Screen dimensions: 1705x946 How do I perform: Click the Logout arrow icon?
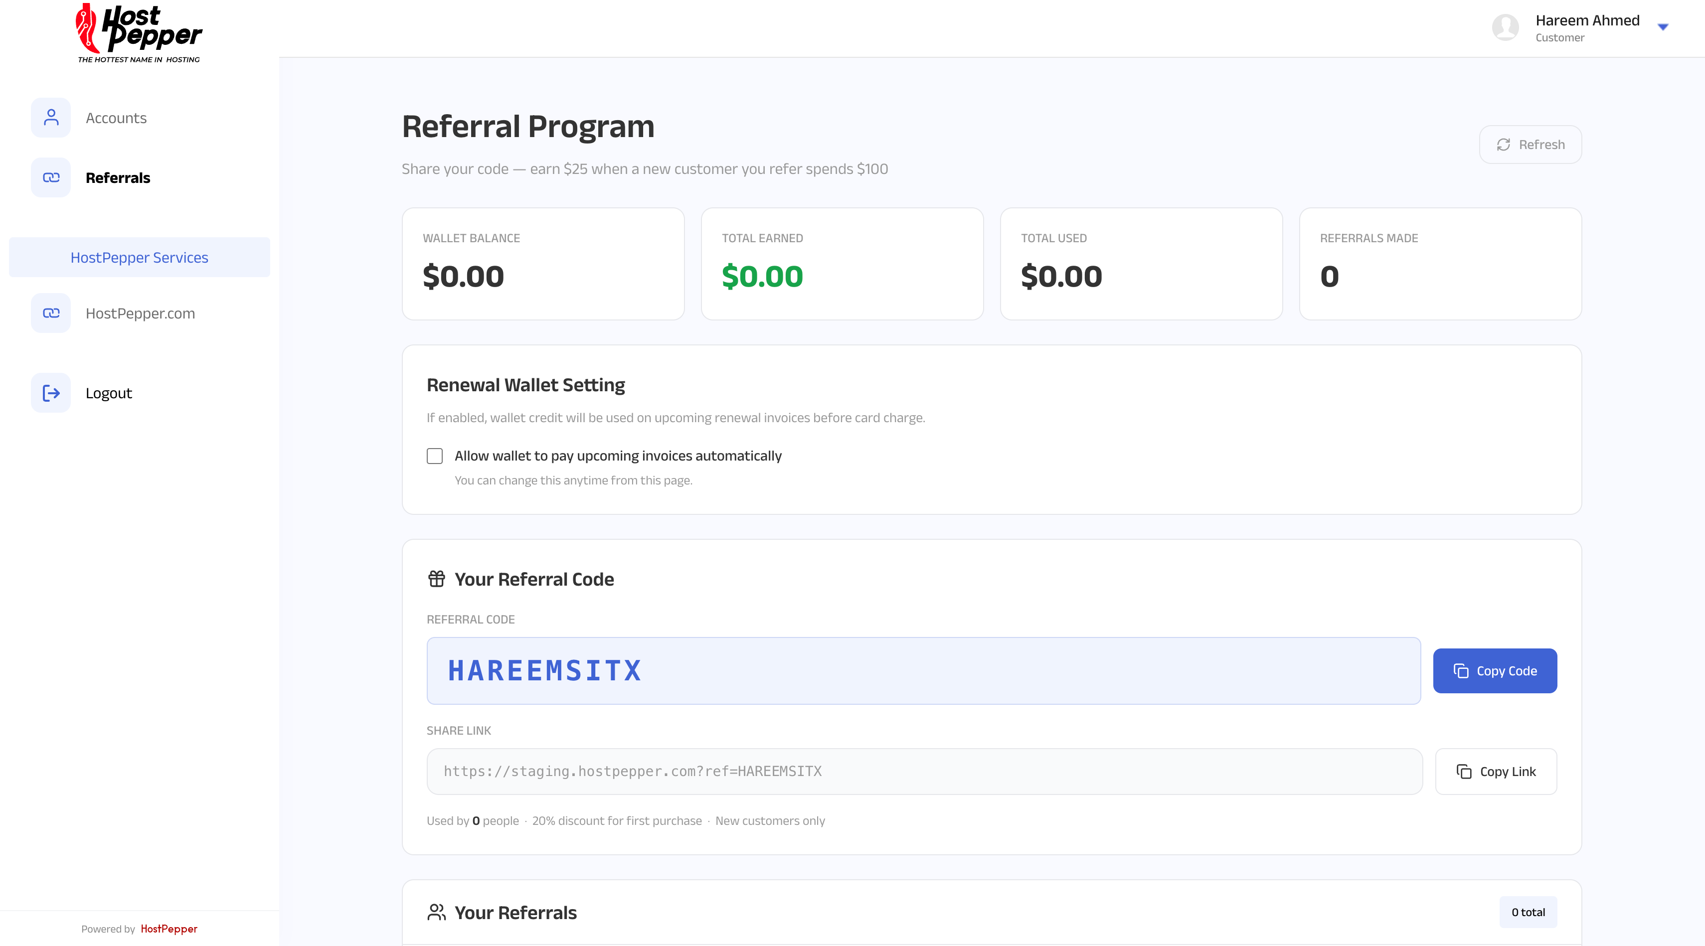pyautogui.click(x=51, y=393)
